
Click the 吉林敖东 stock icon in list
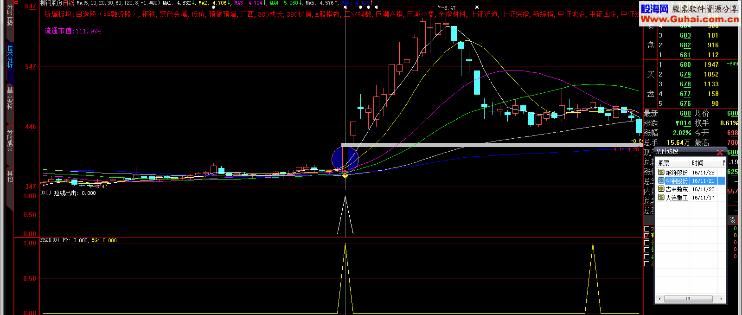[661, 189]
